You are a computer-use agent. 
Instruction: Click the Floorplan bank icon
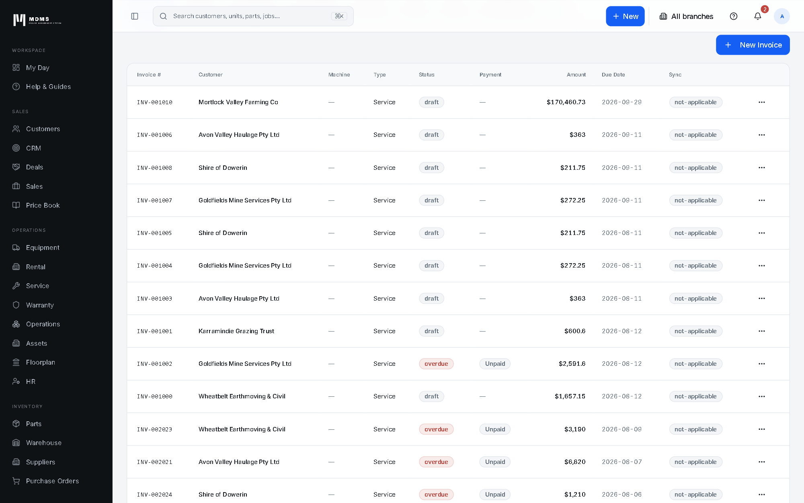pos(16,362)
